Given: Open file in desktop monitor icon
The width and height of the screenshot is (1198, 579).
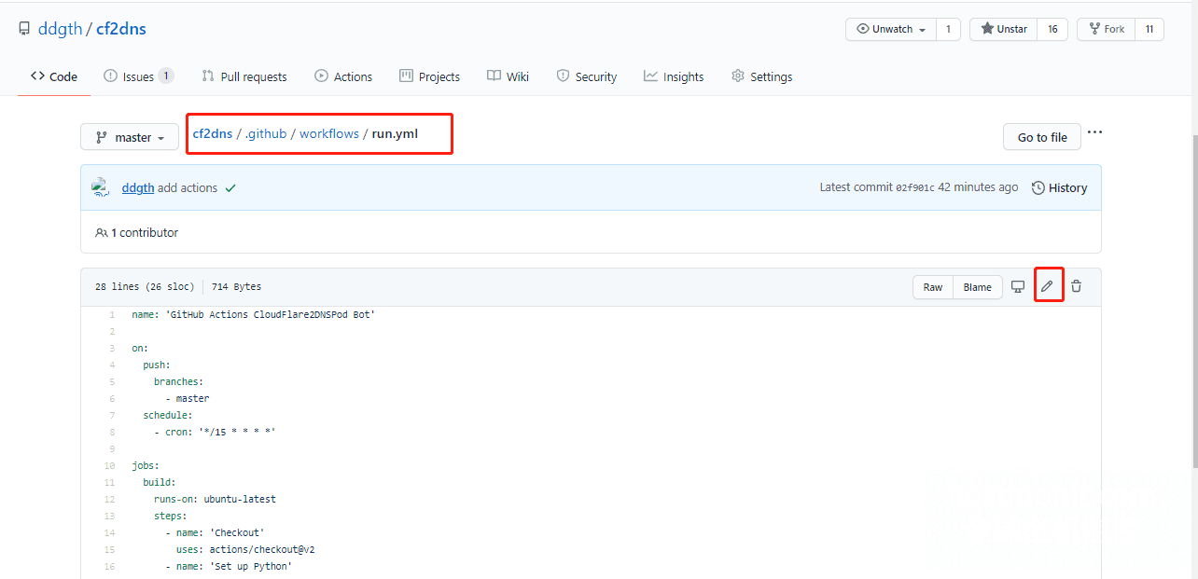Looking at the screenshot, I should (1018, 286).
